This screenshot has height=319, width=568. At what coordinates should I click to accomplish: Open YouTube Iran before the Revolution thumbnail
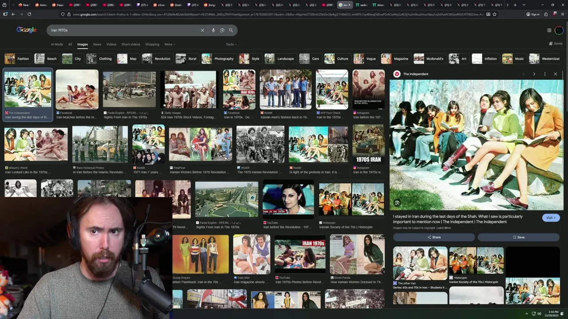[x=288, y=198]
